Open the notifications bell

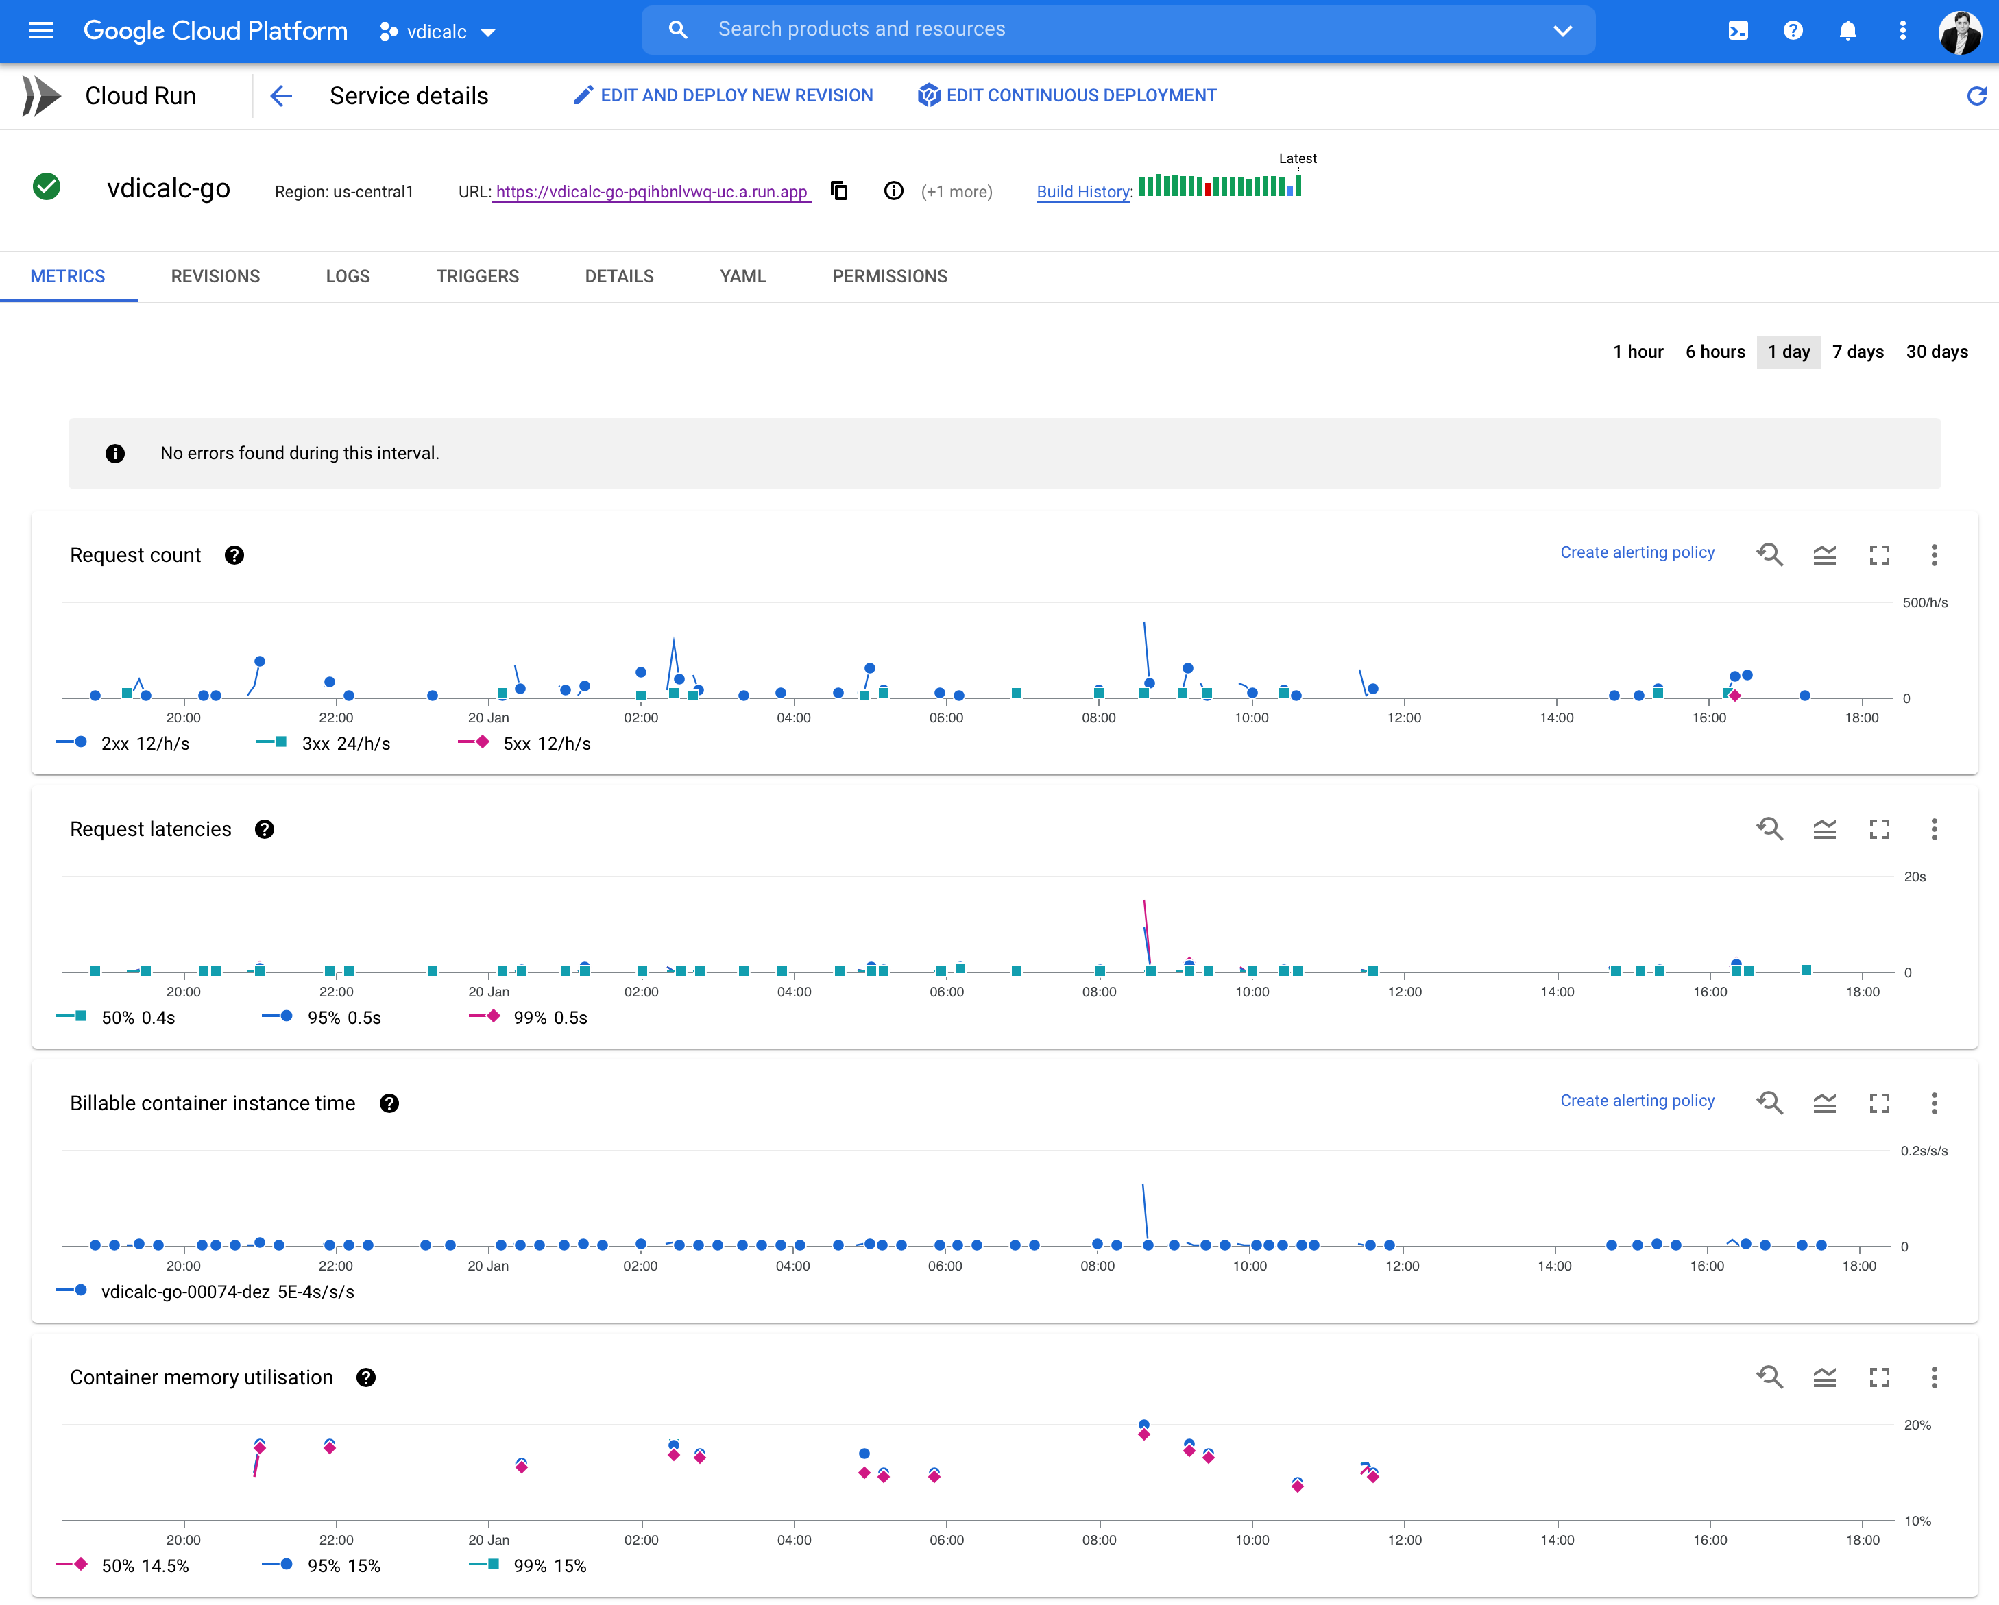tap(1847, 31)
